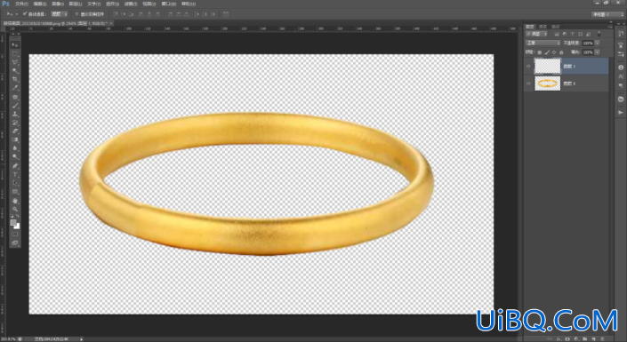
Task: Open the layer filter type dropdown
Action: (536, 34)
